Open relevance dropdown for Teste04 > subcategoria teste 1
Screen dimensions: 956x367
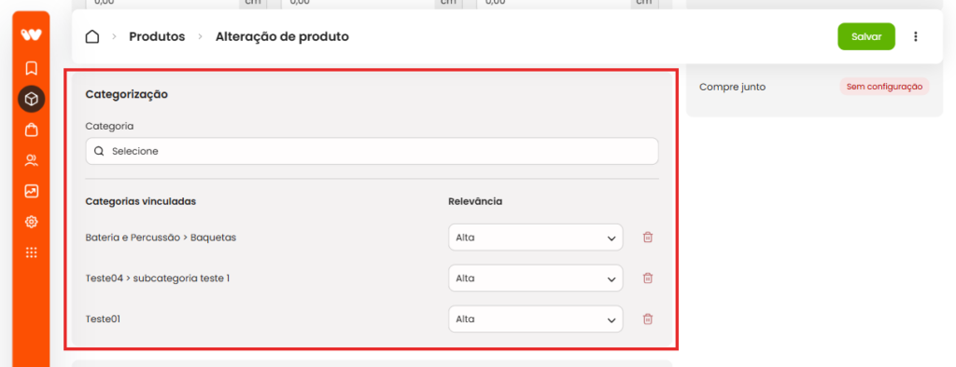535,279
